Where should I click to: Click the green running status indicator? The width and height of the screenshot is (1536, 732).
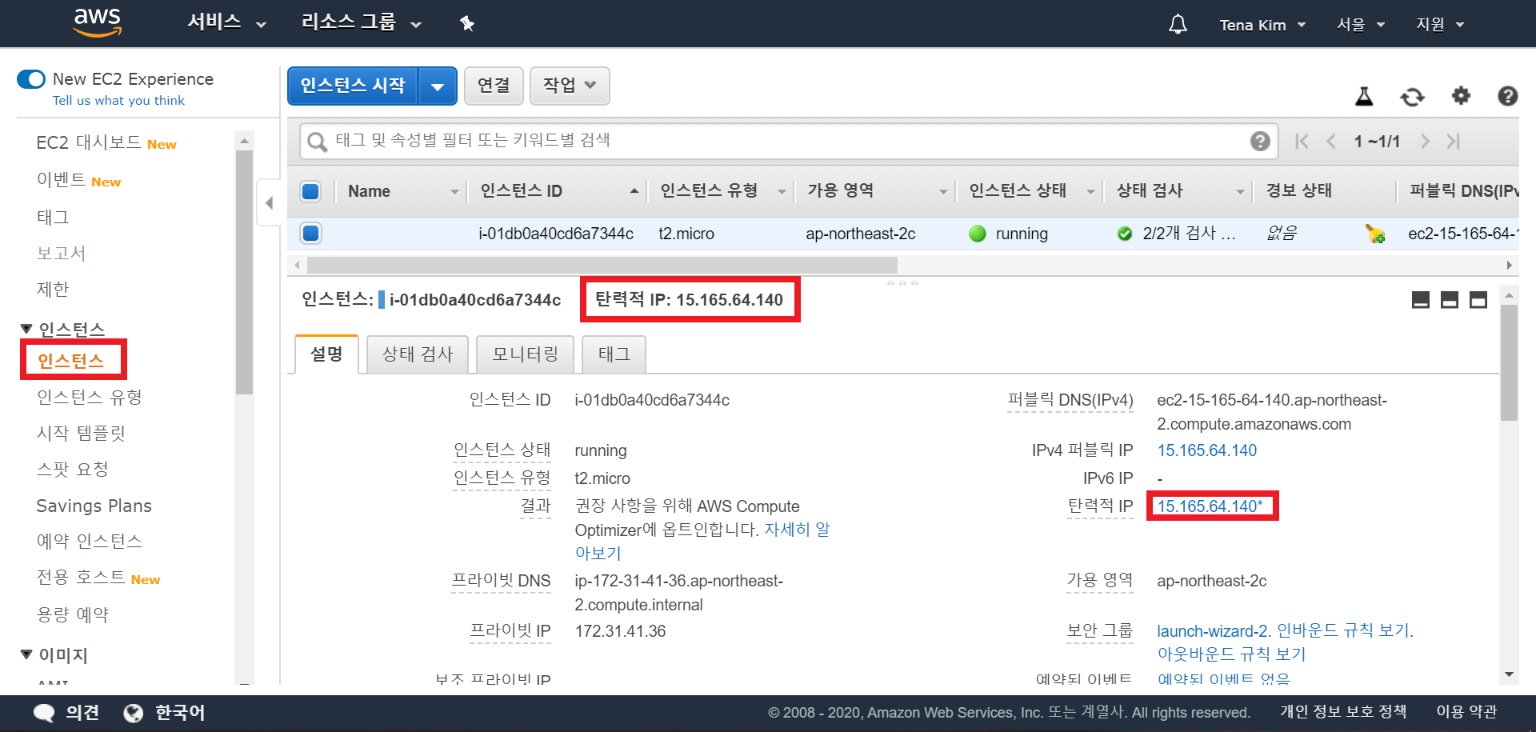(x=978, y=234)
